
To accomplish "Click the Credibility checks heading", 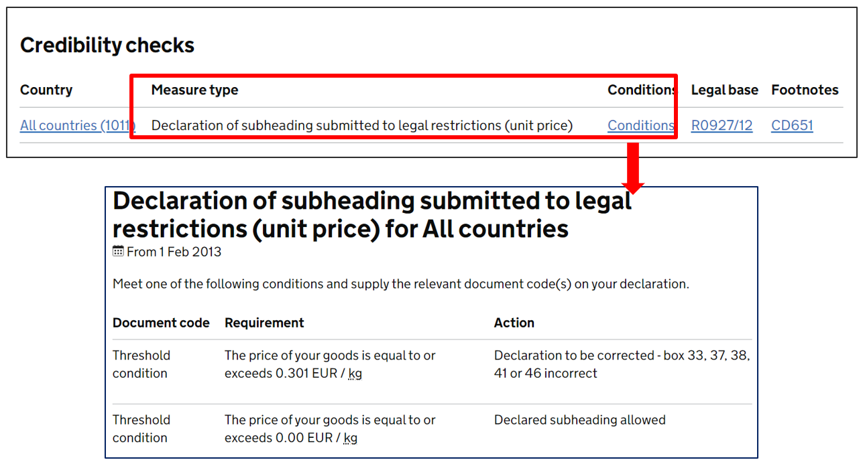I will tap(107, 45).
